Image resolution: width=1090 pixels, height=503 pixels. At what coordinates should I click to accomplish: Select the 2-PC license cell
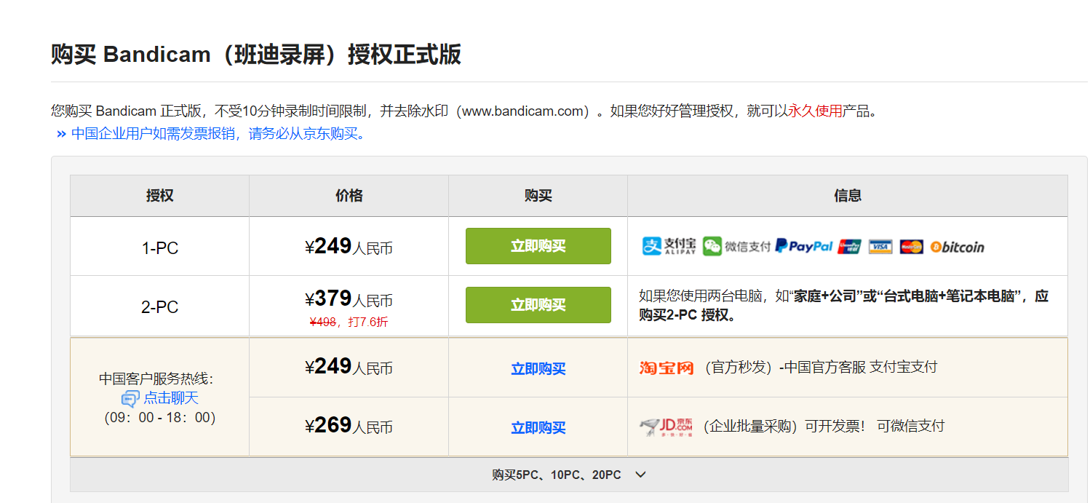click(x=160, y=307)
